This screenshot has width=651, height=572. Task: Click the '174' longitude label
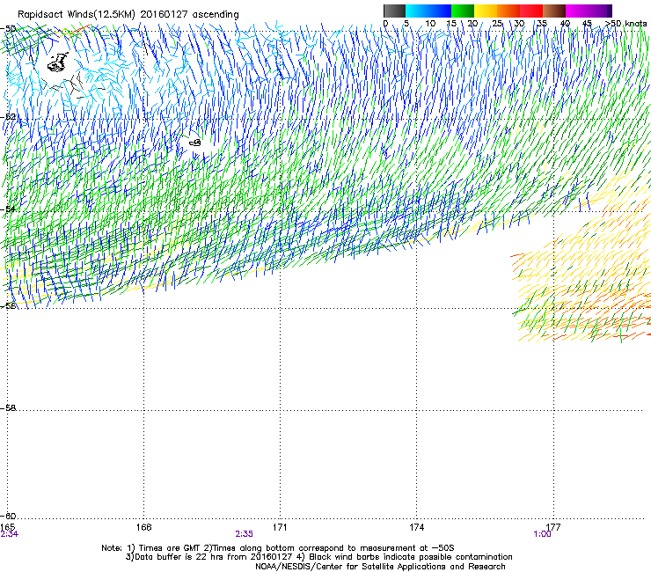(x=416, y=527)
